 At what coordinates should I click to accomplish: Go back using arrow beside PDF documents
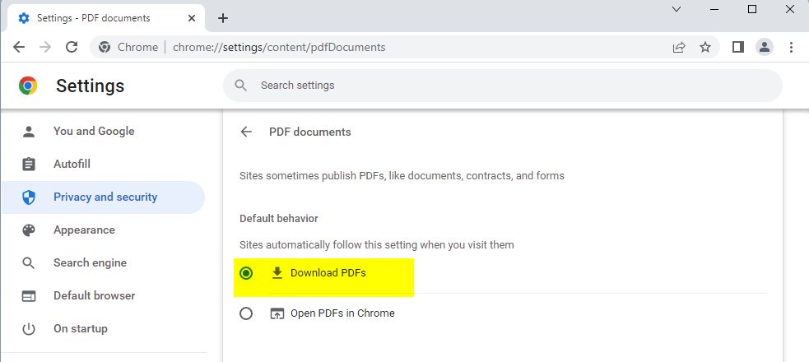click(246, 132)
